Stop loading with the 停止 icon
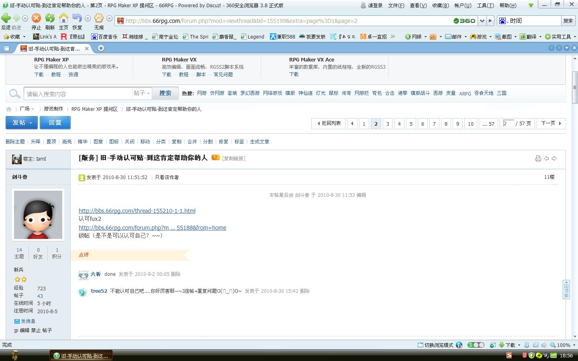Viewport: 578px width, 361px height. (x=36, y=18)
